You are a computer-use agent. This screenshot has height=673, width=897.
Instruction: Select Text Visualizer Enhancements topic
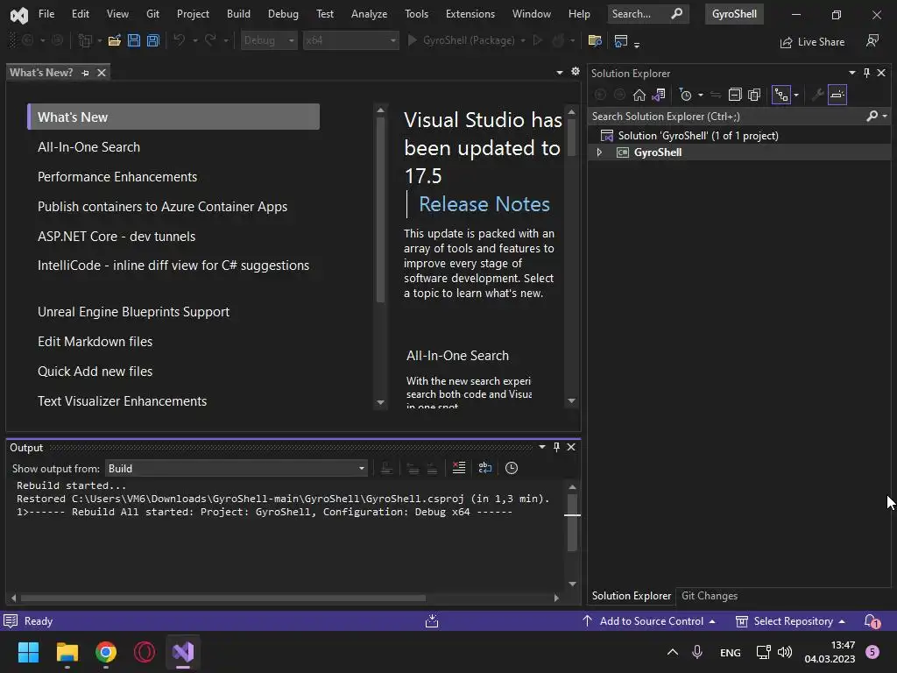click(122, 401)
